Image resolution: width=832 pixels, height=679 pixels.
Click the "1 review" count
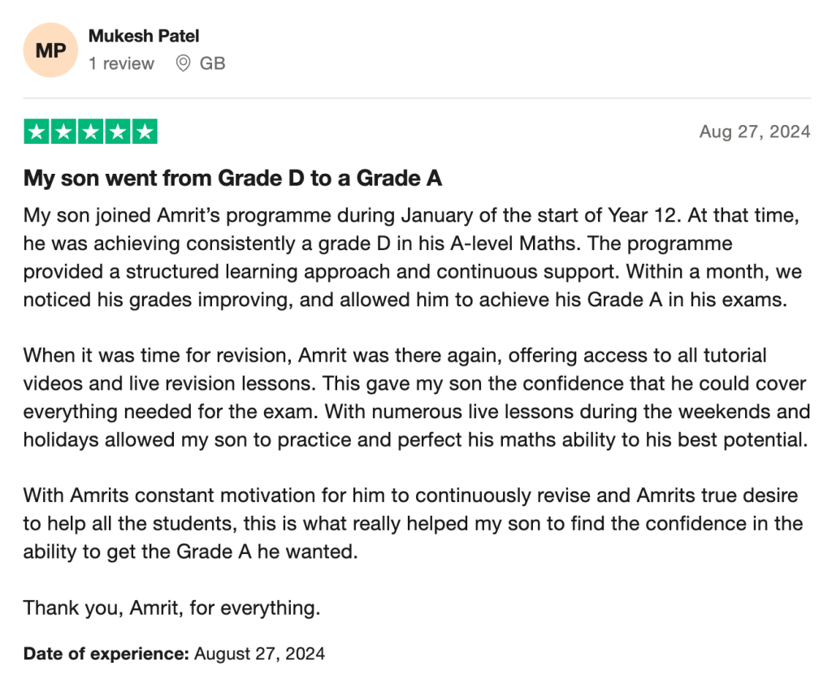122,63
